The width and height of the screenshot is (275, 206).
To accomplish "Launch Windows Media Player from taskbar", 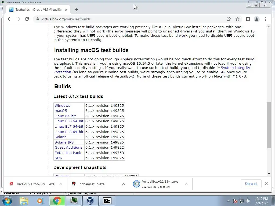I will 40,201.
